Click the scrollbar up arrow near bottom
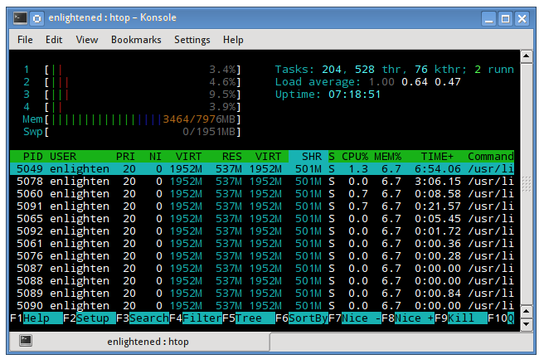The image size is (544, 364). click(x=527, y=311)
